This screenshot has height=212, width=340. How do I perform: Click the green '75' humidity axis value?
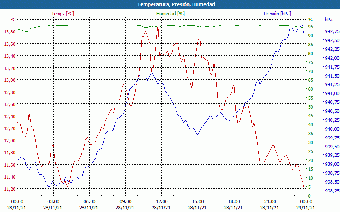[311, 62]
